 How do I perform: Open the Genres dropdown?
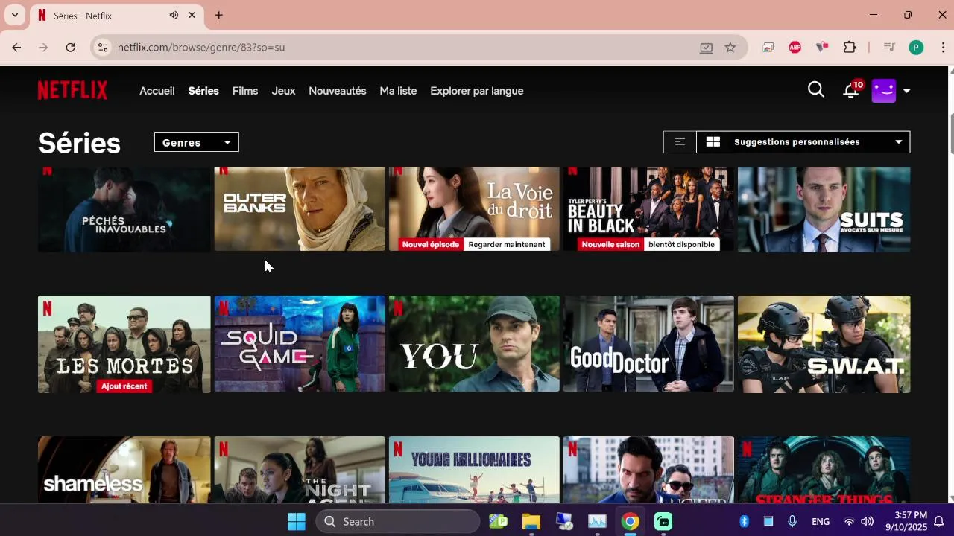click(x=196, y=142)
